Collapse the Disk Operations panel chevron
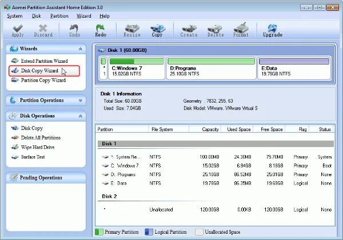The image size is (343, 240). pyautogui.click(x=80, y=116)
